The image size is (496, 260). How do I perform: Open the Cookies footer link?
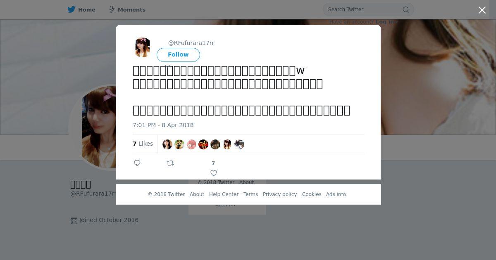tap(312, 194)
